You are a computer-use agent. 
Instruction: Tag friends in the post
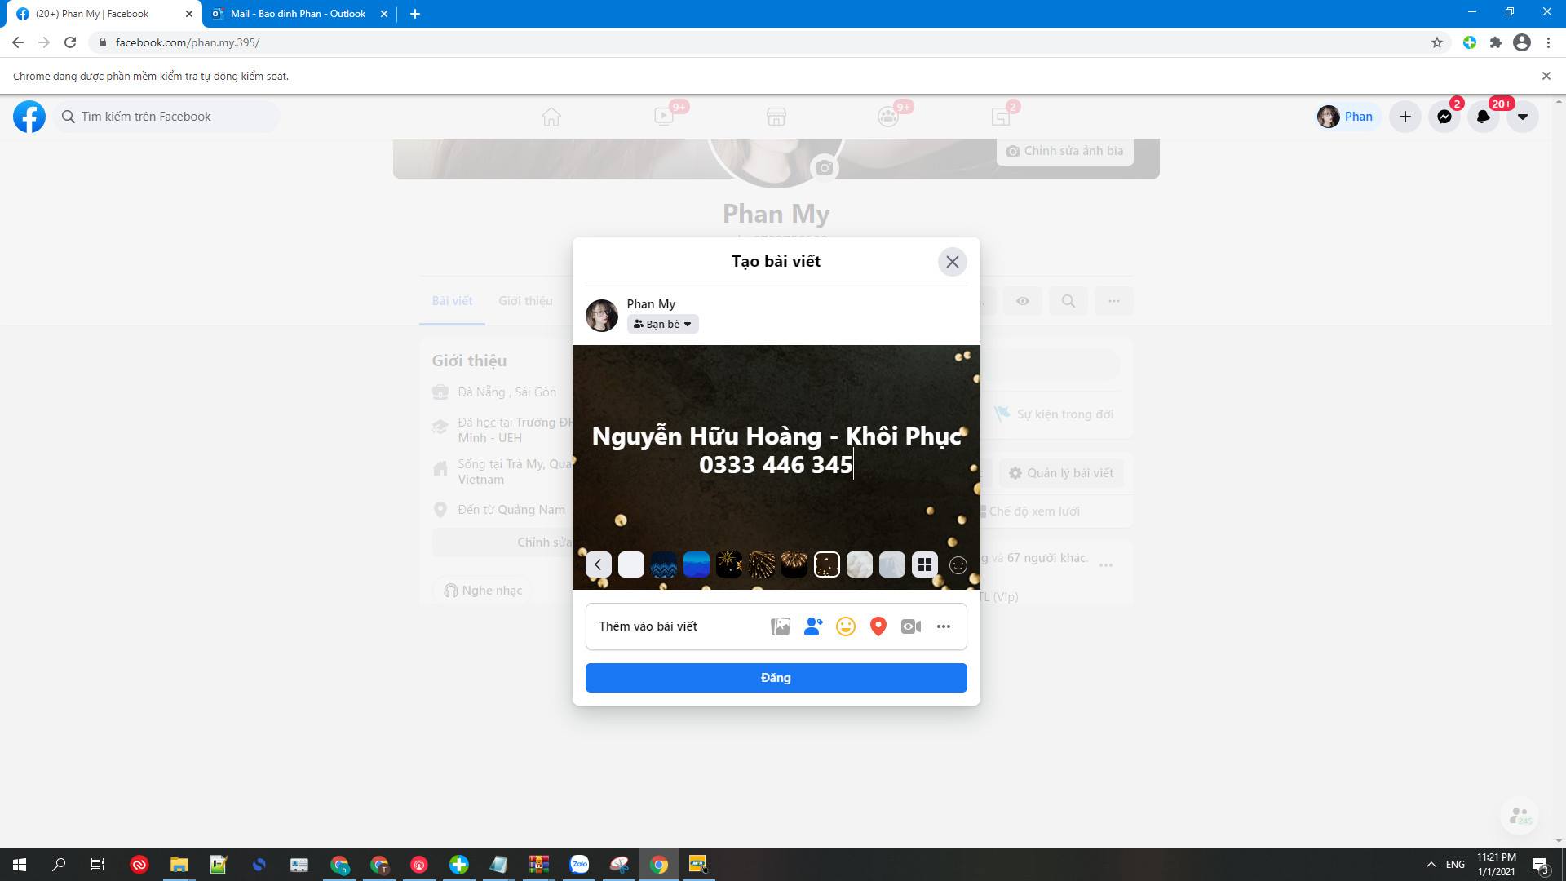click(813, 626)
